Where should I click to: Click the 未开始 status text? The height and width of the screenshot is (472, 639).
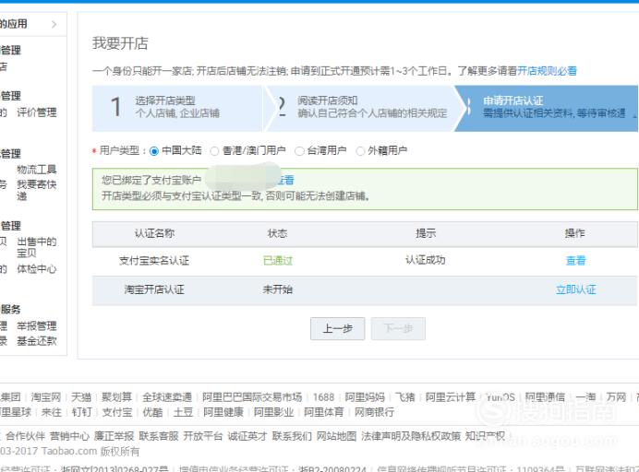click(278, 289)
